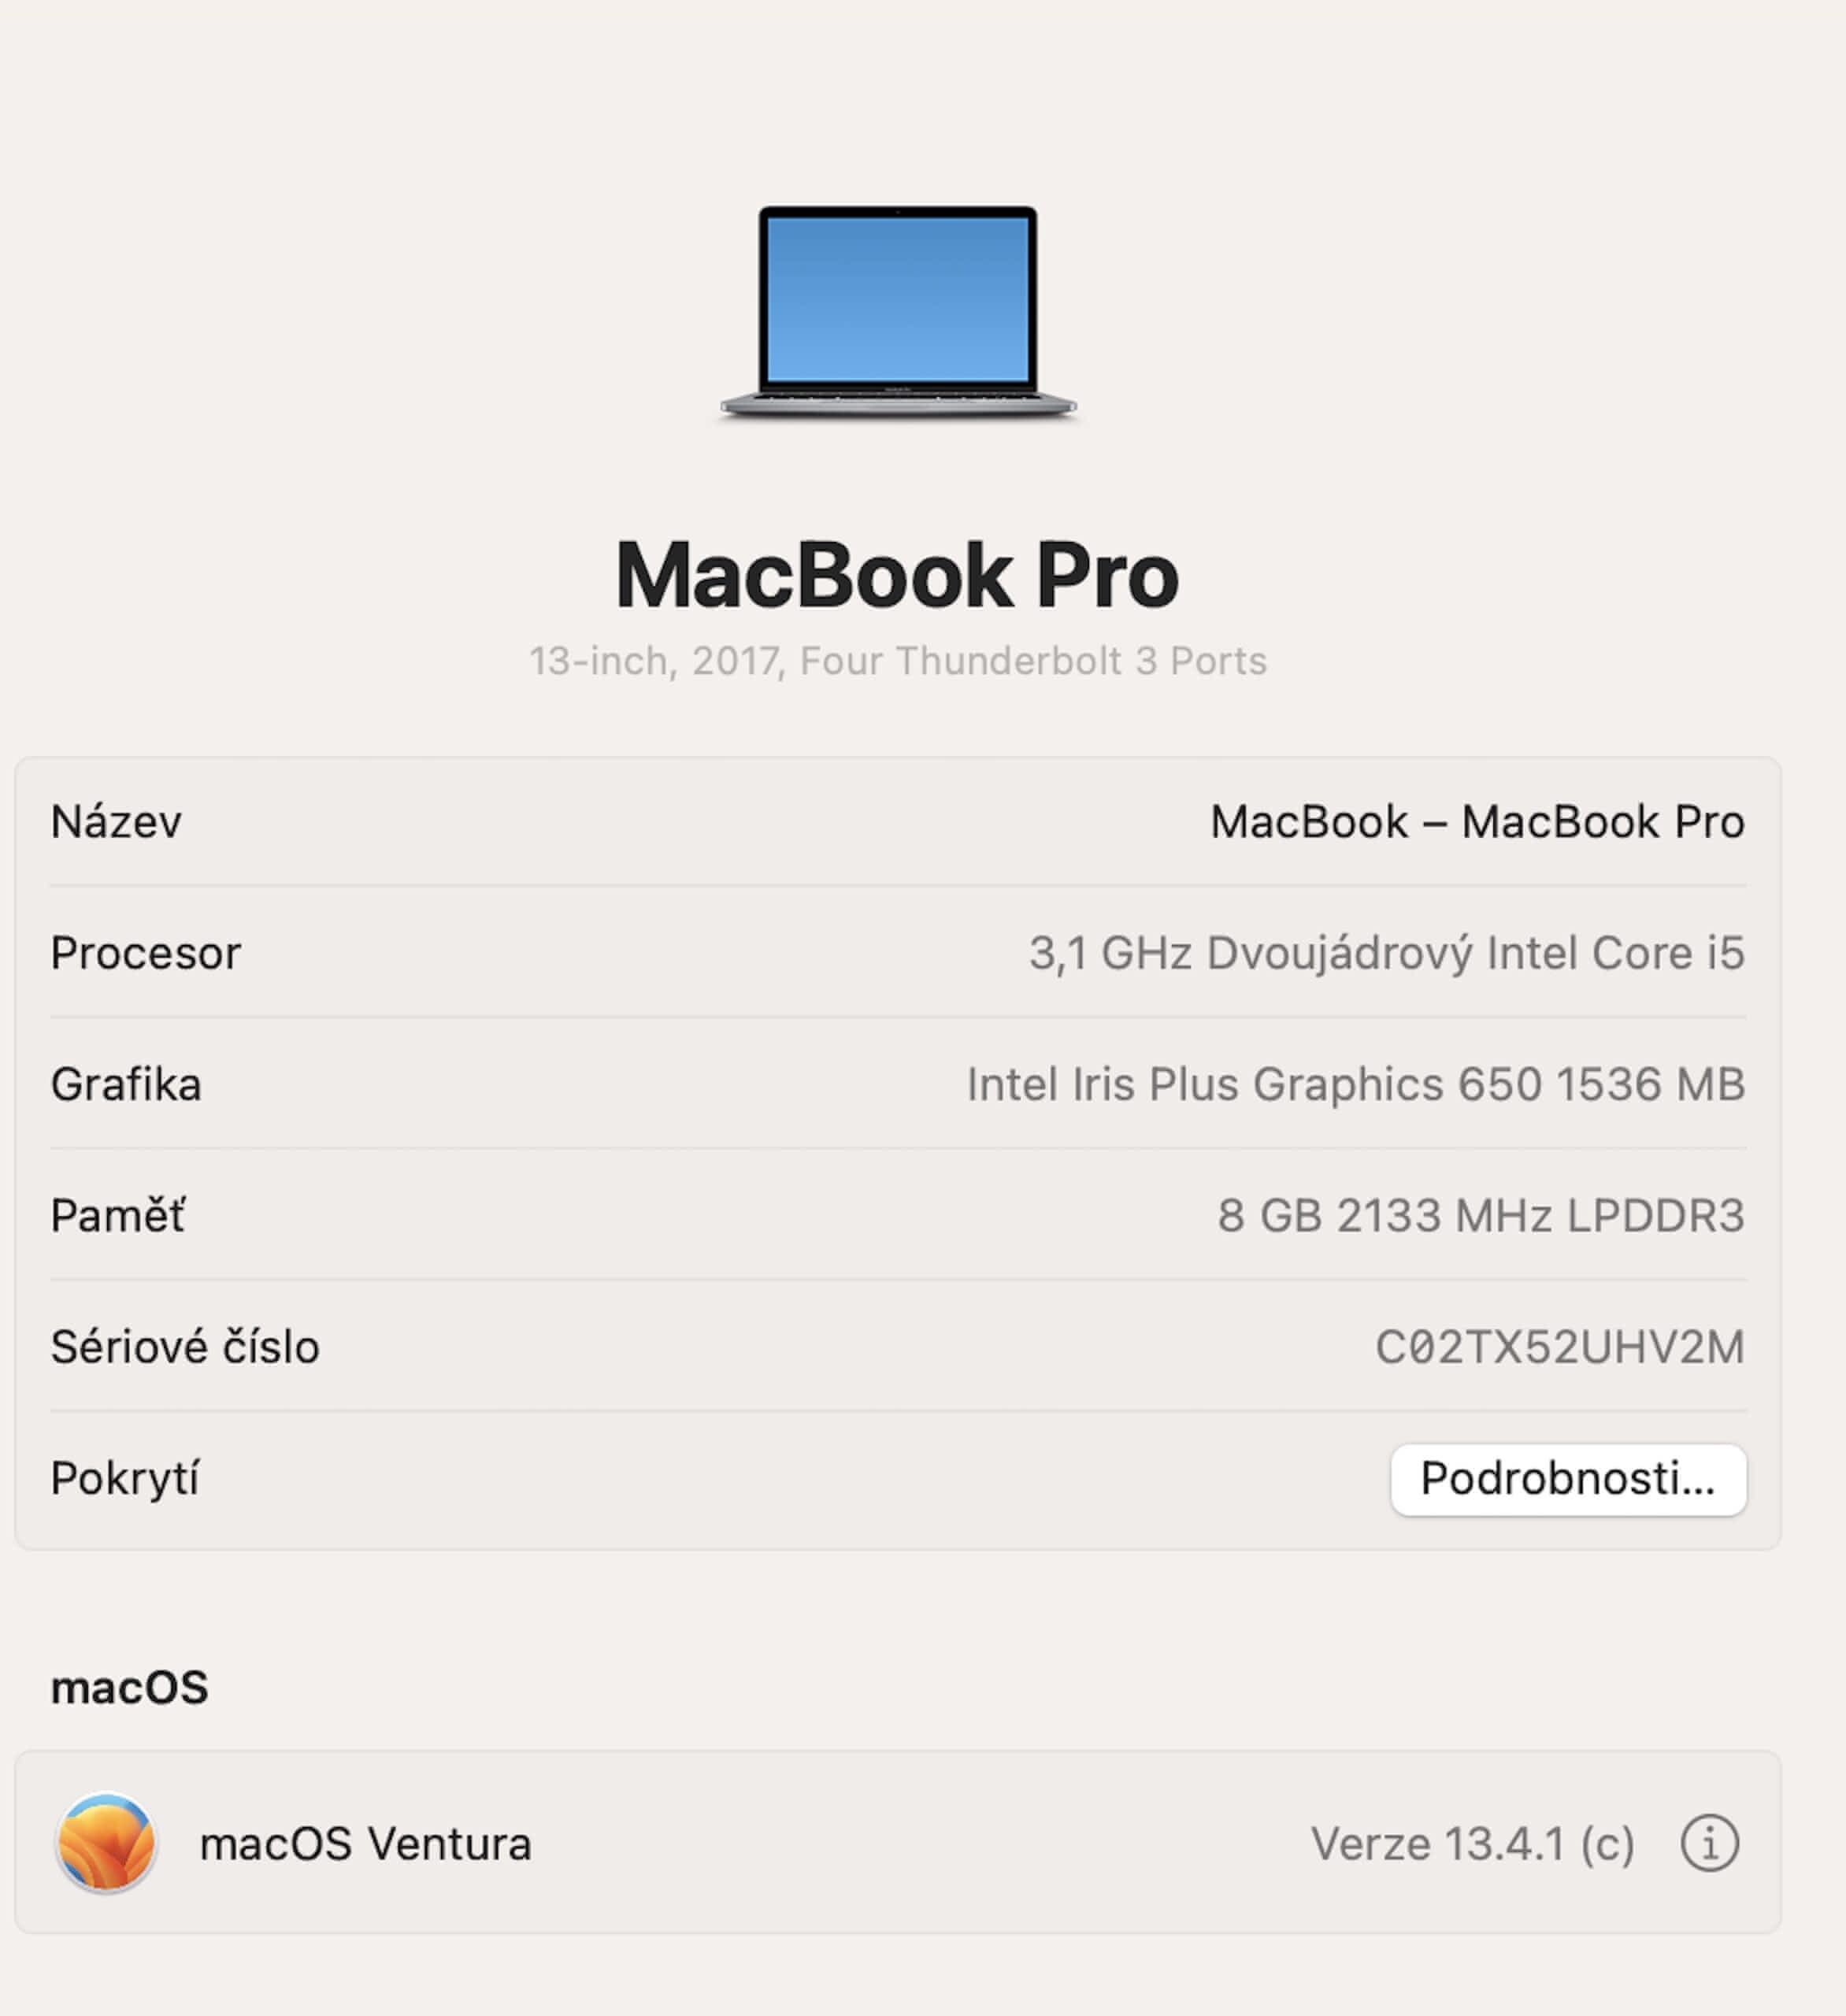Screen dimensions: 1846x2016
Task: Click the 13-inch, 2017 model subtitle
Action: click(898, 661)
